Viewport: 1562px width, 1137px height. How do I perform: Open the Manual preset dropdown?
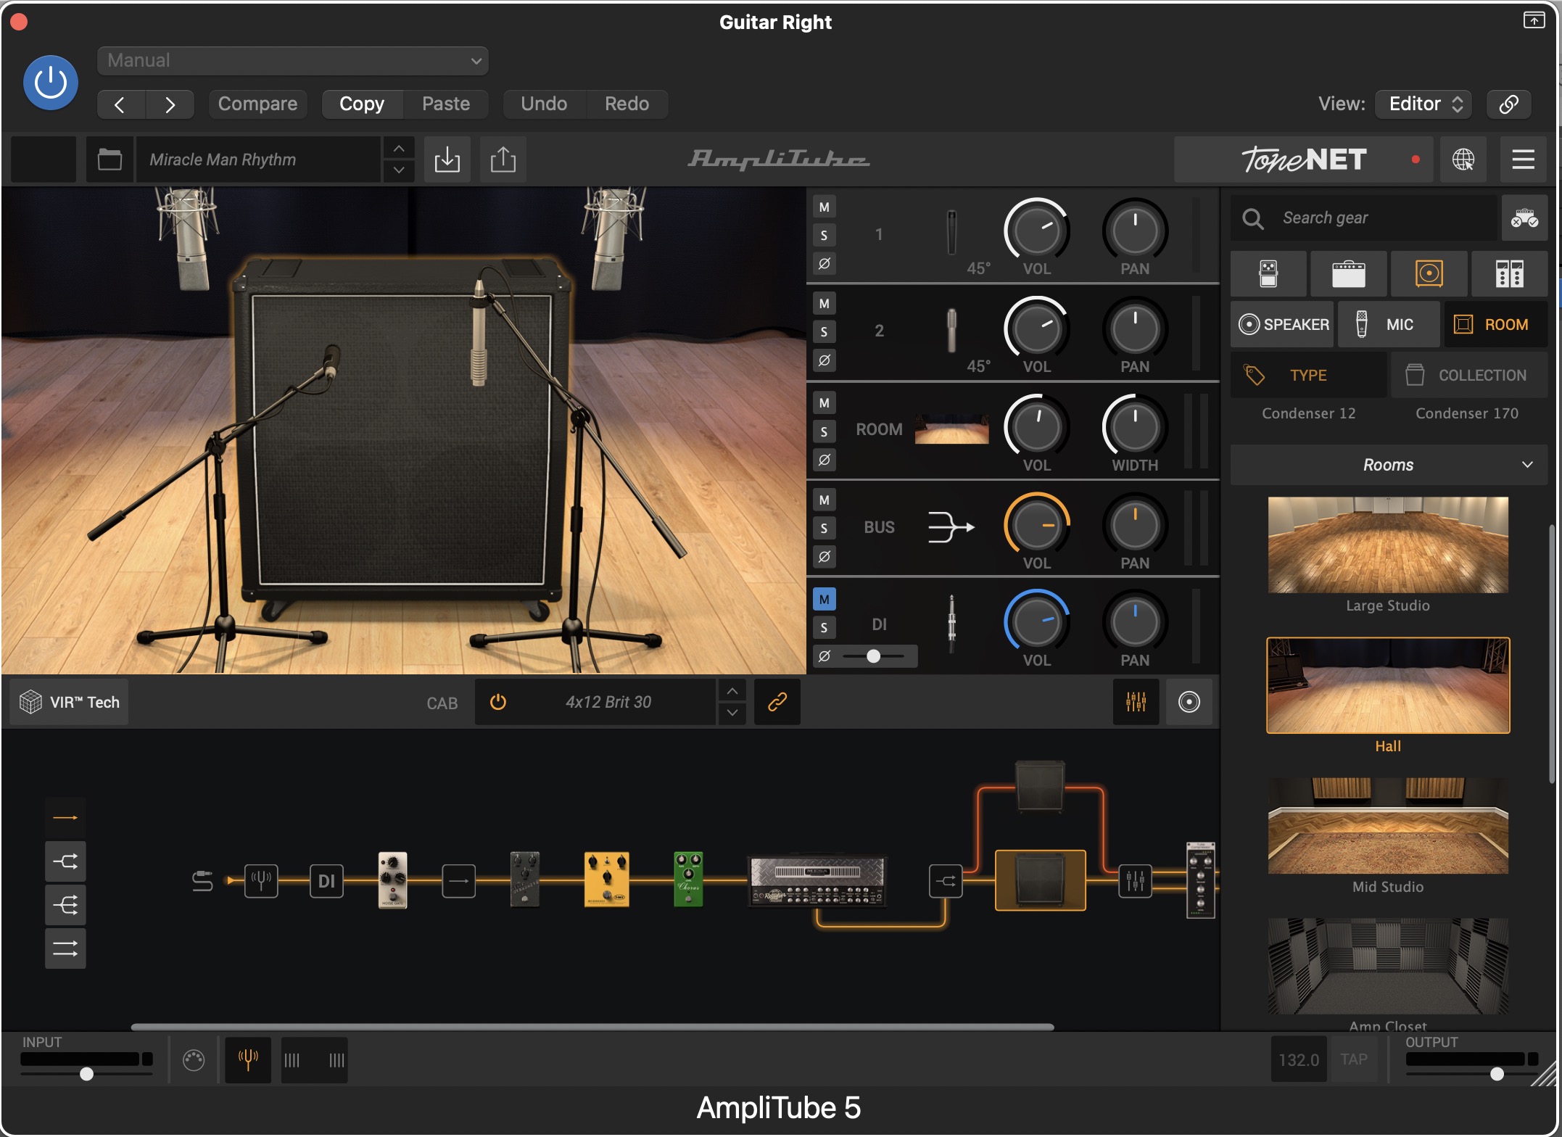(292, 61)
